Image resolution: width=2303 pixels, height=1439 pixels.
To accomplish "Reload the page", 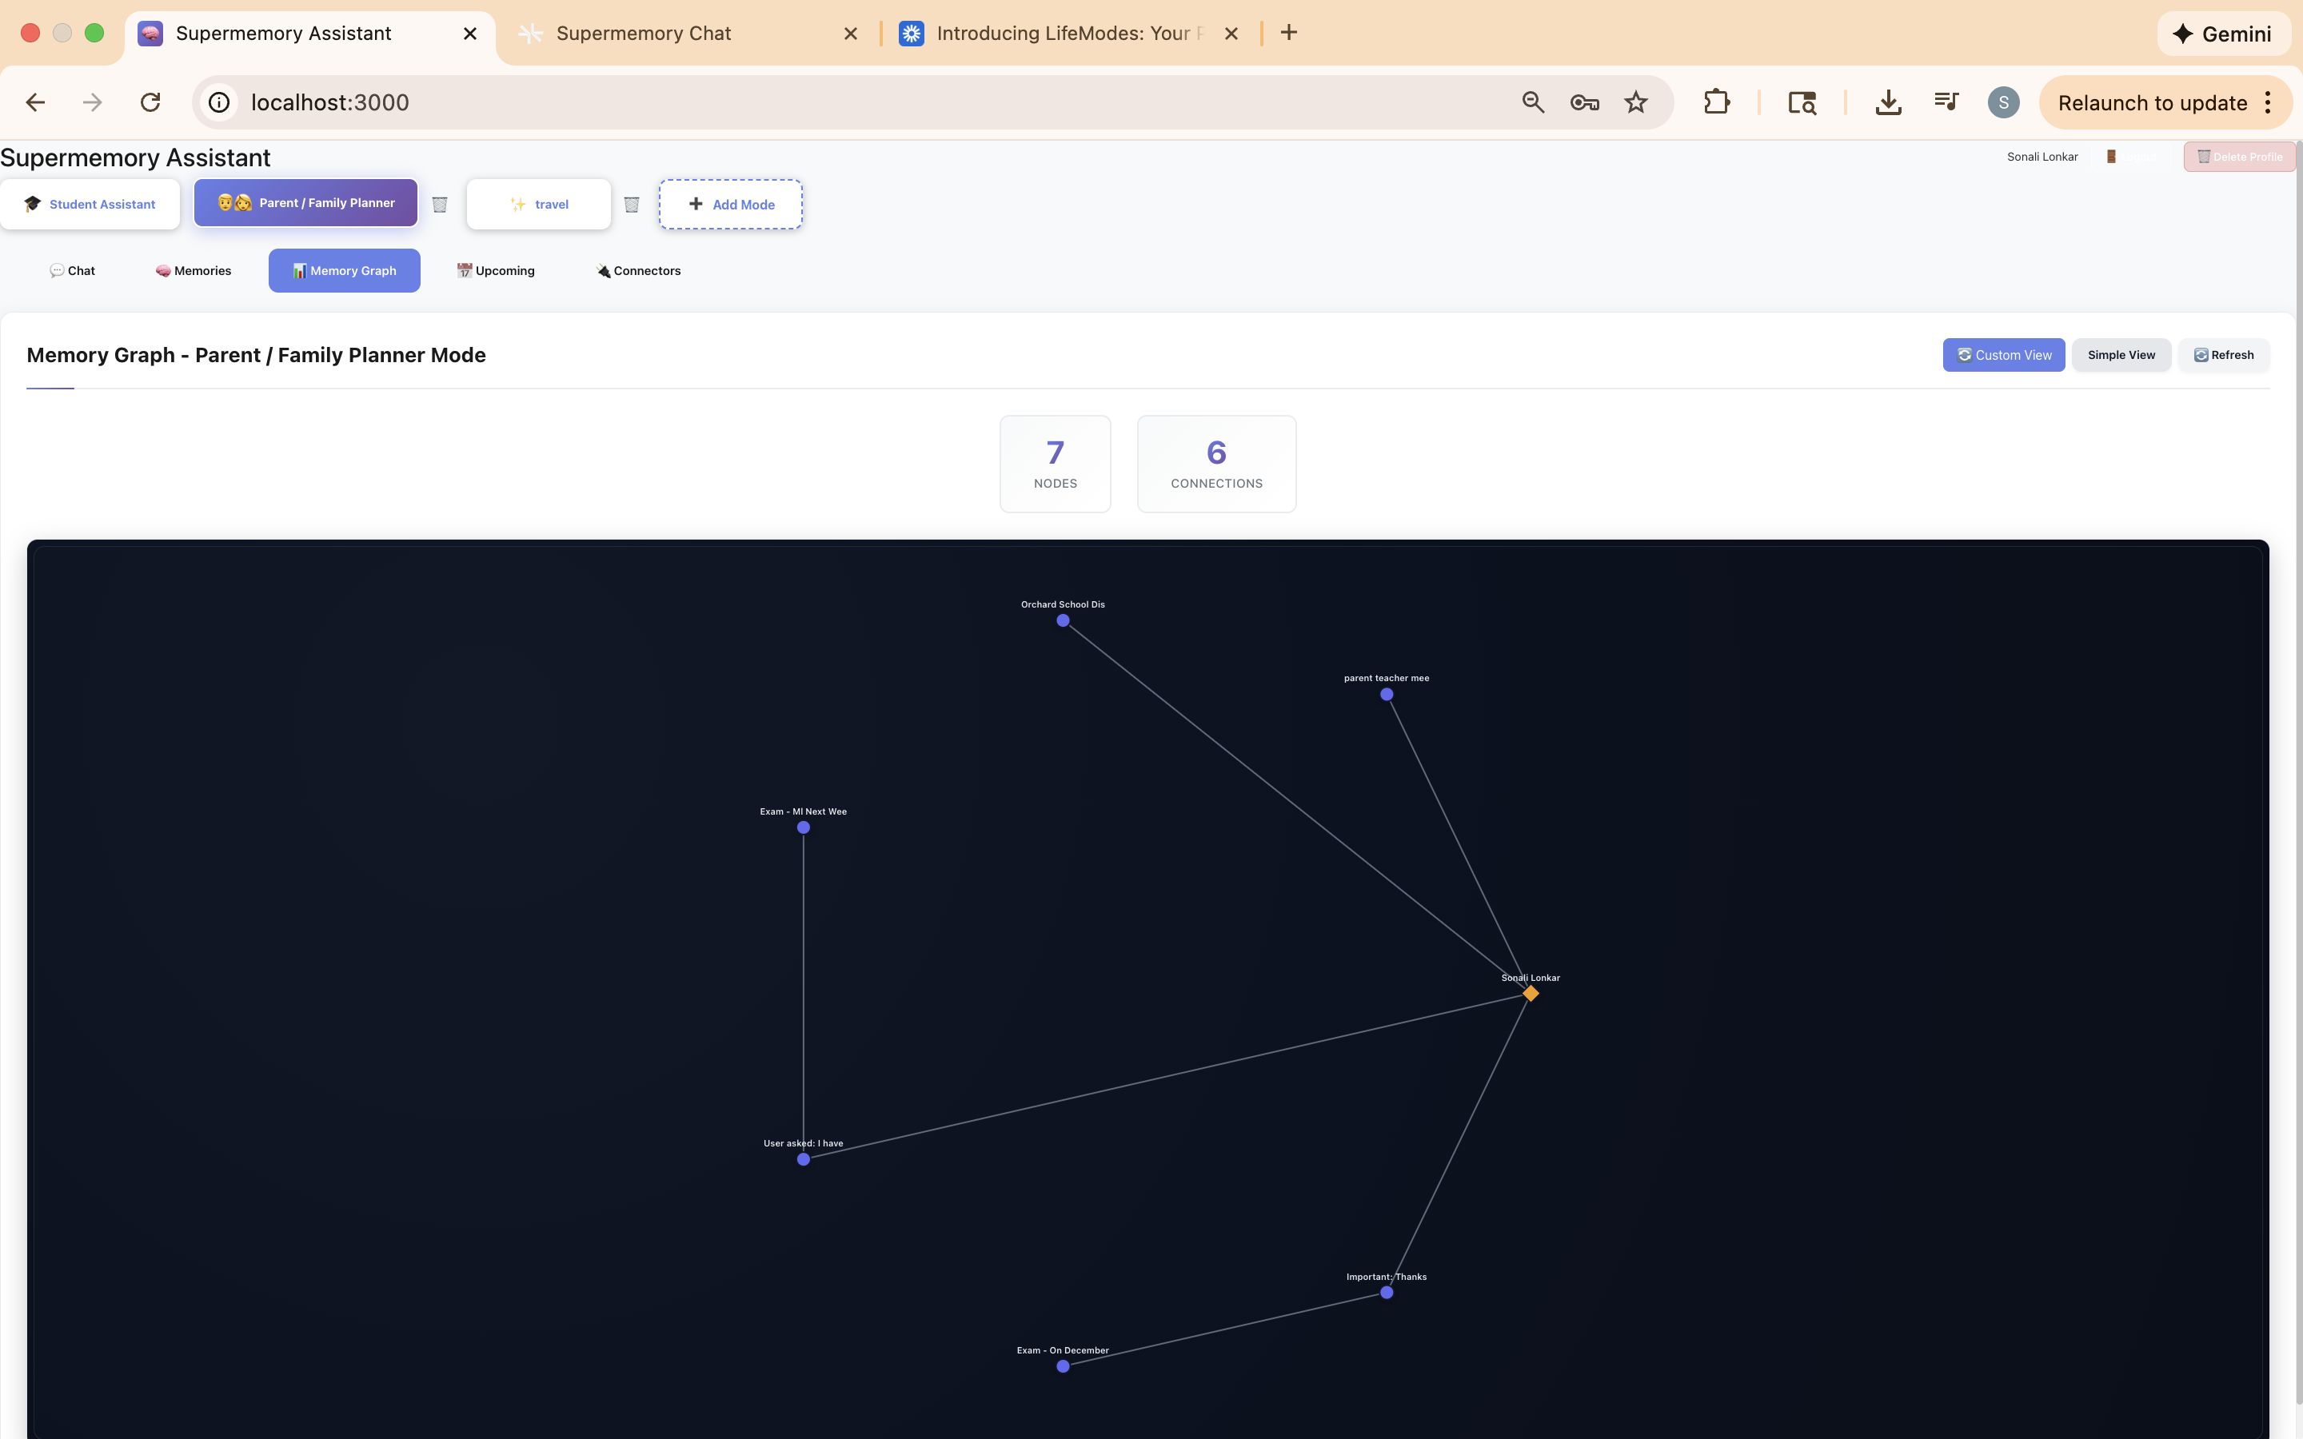I will coord(150,102).
